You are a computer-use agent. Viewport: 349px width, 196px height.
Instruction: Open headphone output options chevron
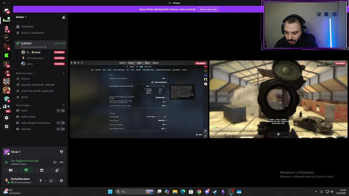click(x=56, y=180)
